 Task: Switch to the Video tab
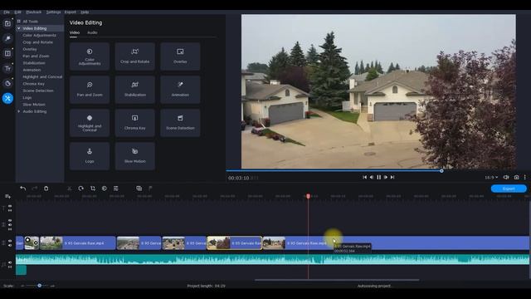(75, 32)
